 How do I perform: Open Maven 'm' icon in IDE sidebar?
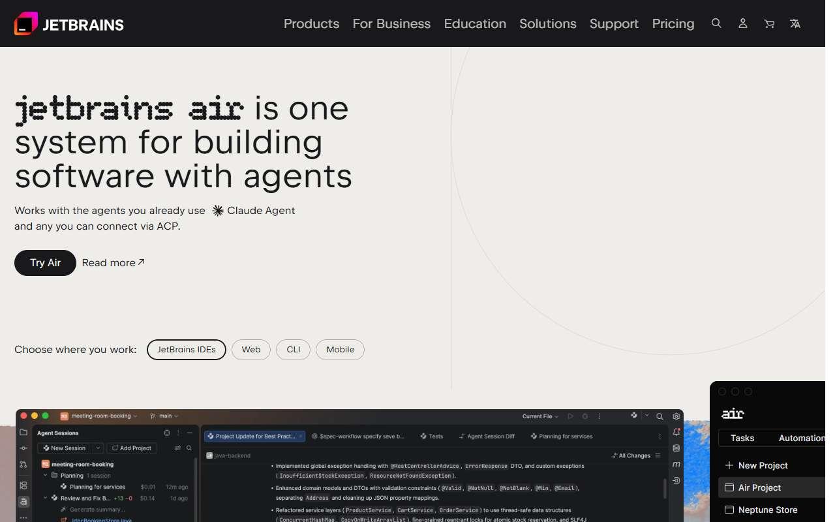(676, 464)
